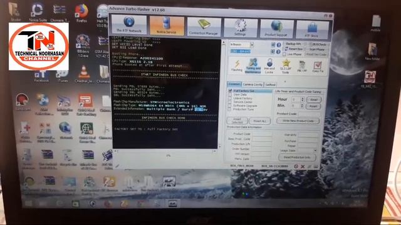Click the red X status bar icon

tap(303, 167)
